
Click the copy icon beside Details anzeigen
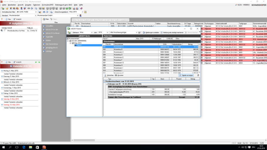point(198,75)
